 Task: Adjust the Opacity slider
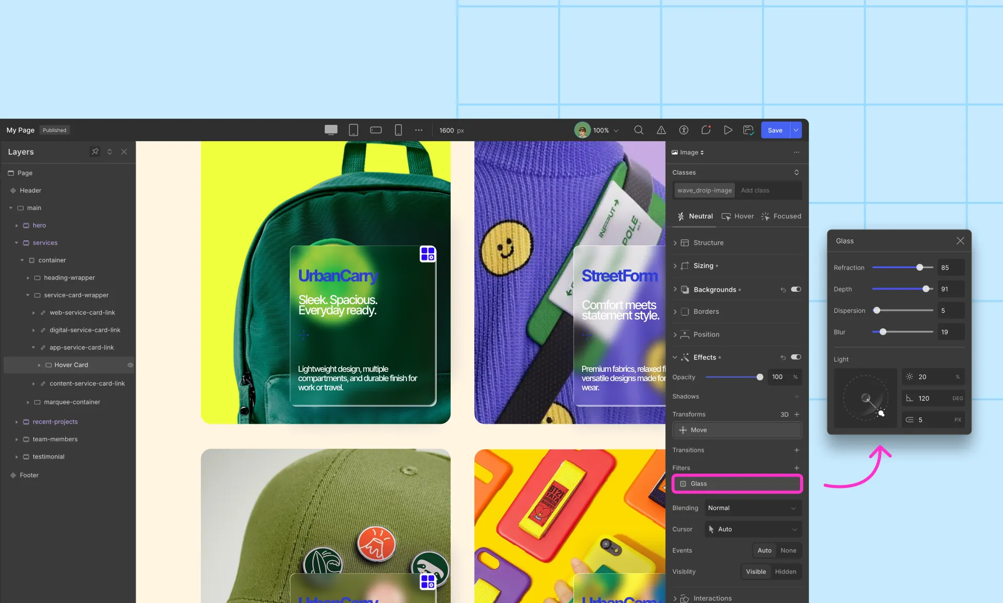734,377
